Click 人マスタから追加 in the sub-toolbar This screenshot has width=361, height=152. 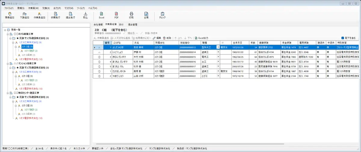coord(120,38)
